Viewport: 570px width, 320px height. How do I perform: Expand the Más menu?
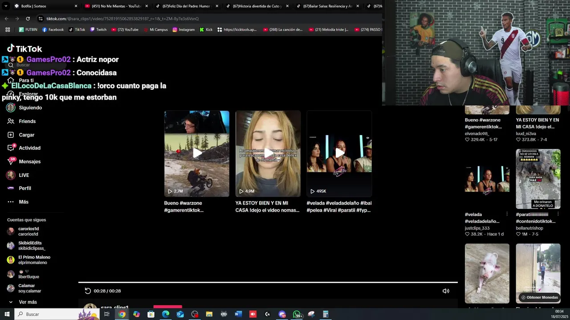18,202
